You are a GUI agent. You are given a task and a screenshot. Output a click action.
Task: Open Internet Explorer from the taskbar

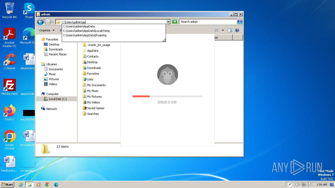tap(21, 185)
